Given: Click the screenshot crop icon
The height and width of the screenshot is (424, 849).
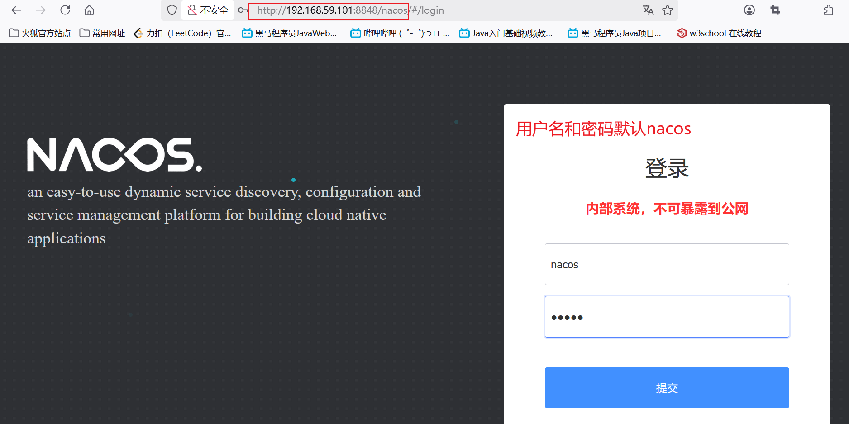Looking at the screenshot, I should point(775,10).
